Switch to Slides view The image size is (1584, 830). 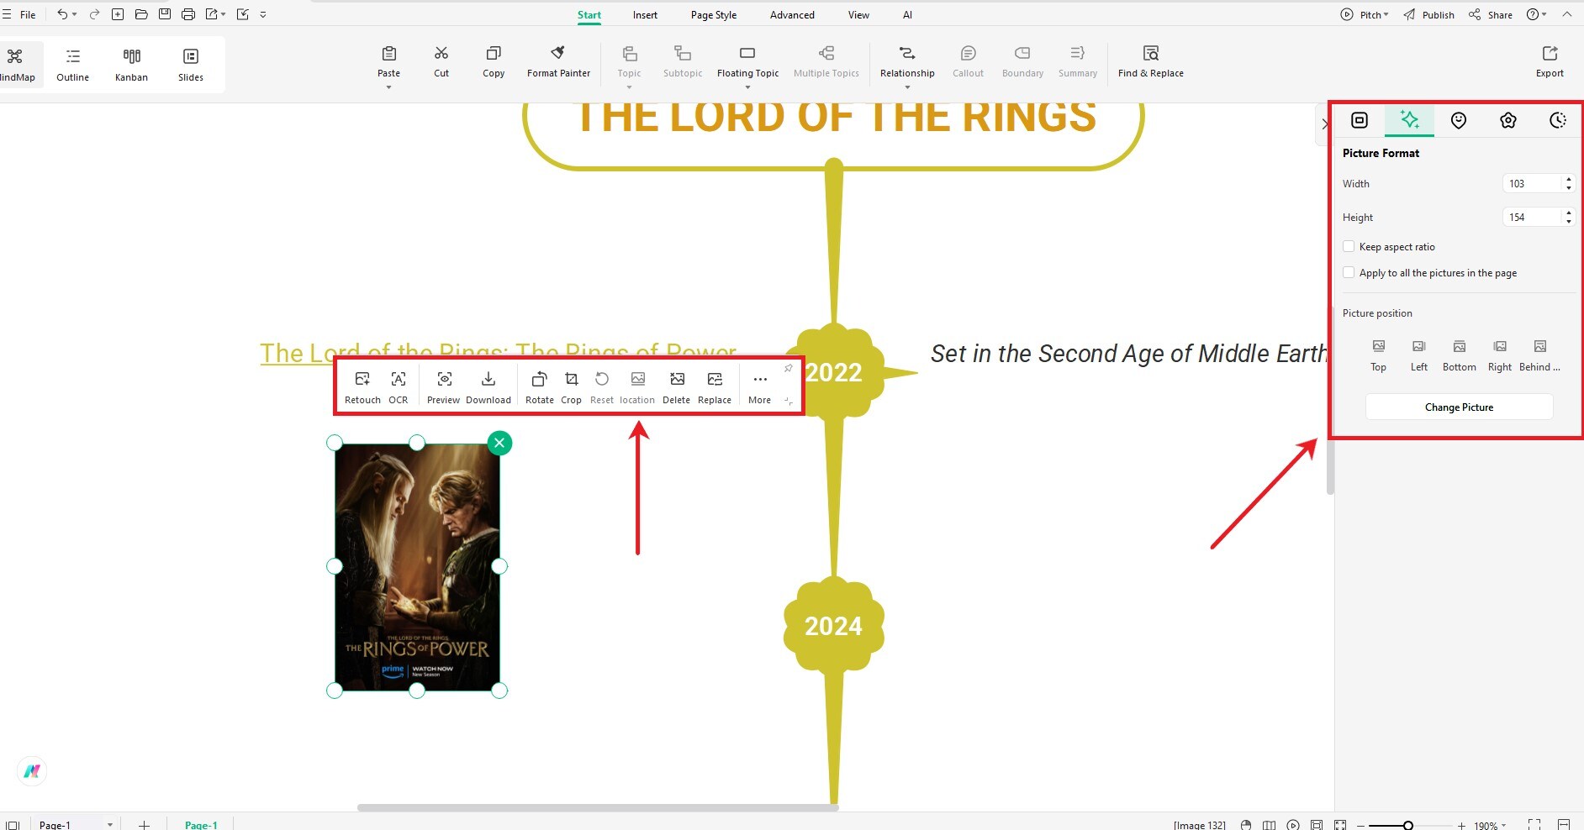pos(191,65)
